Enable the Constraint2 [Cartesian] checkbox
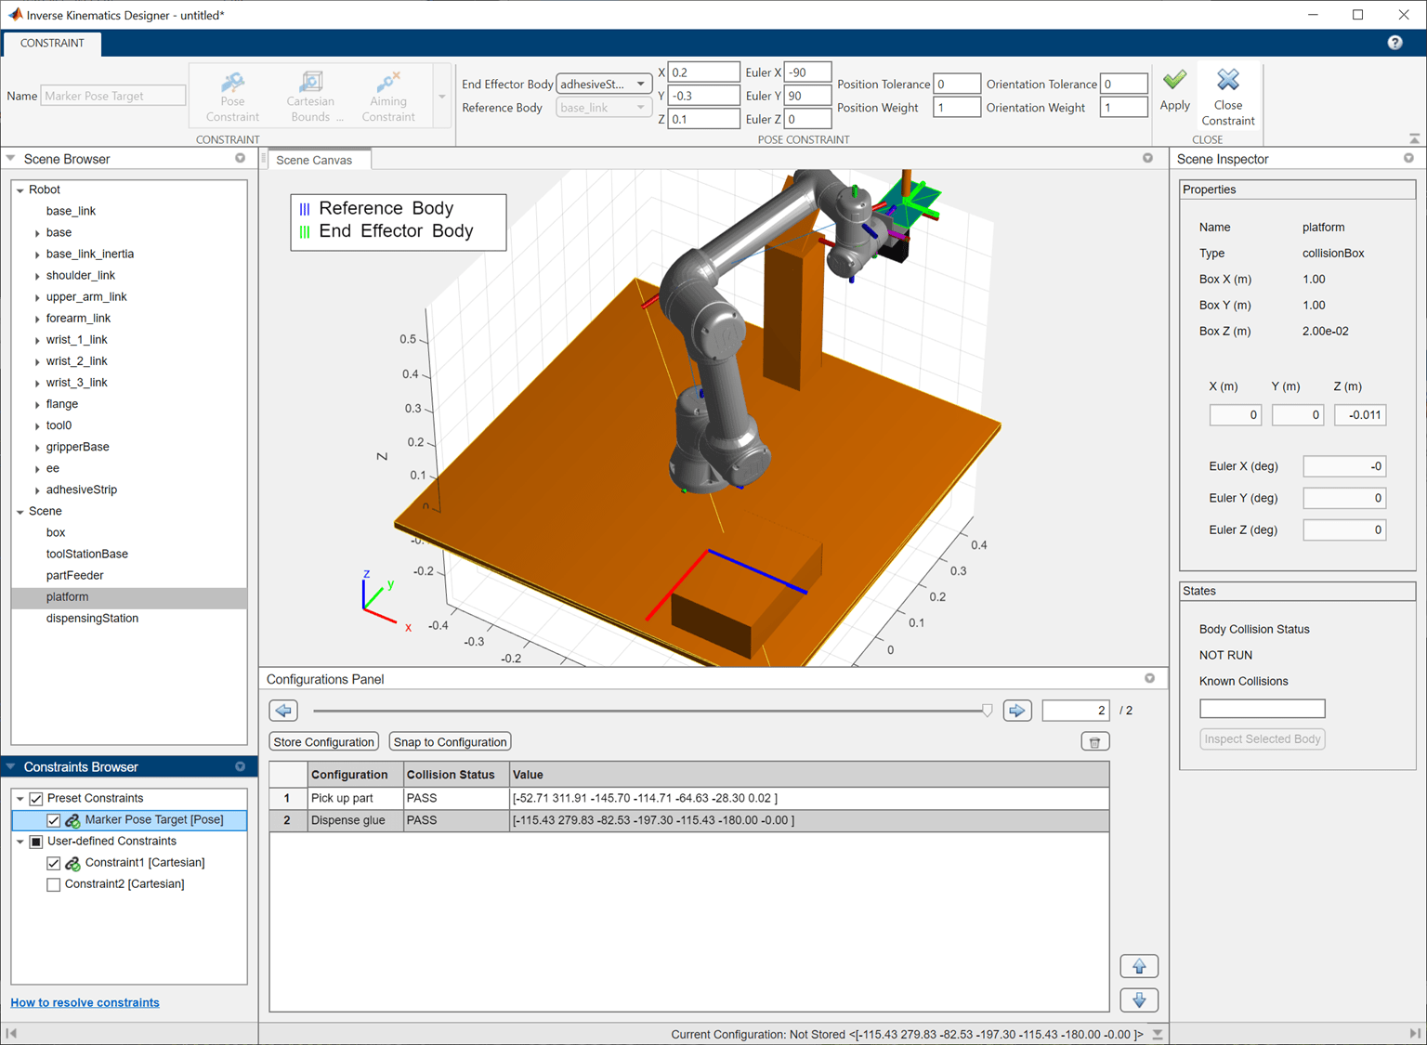This screenshot has height=1045, width=1427. point(54,884)
